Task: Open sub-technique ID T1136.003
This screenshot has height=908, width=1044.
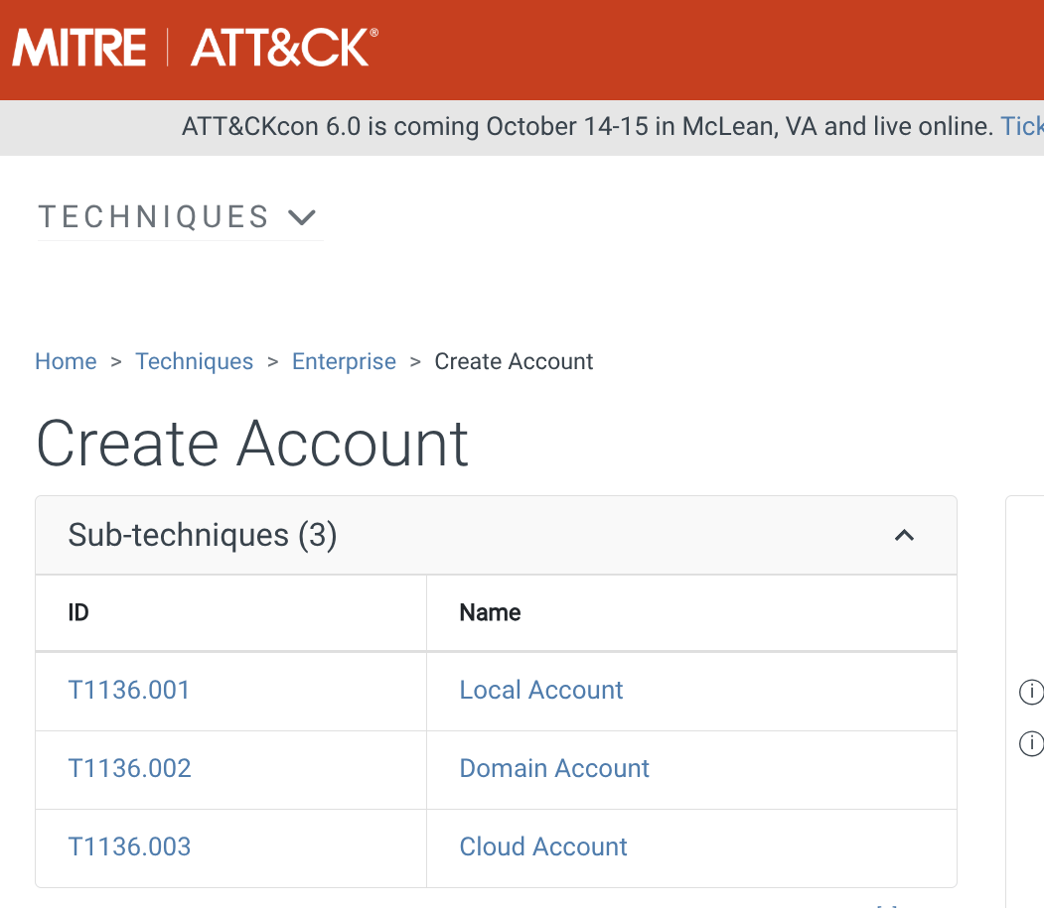Action: pos(130,846)
